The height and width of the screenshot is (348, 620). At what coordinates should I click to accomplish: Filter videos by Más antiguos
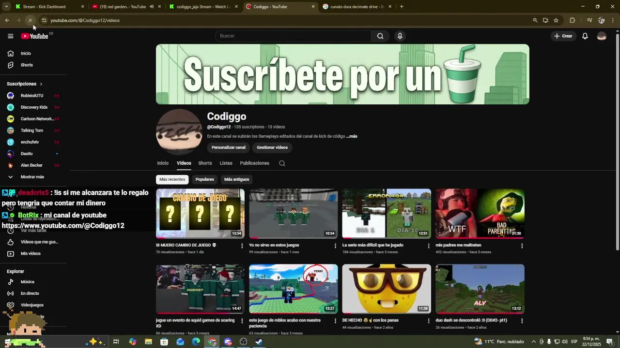(x=236, y=179)
